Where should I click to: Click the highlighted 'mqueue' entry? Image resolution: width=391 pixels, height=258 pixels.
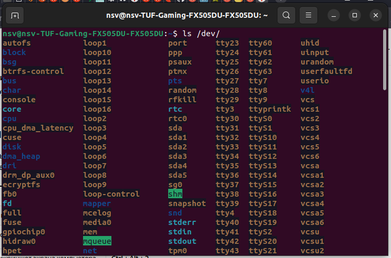pos(97,241)
